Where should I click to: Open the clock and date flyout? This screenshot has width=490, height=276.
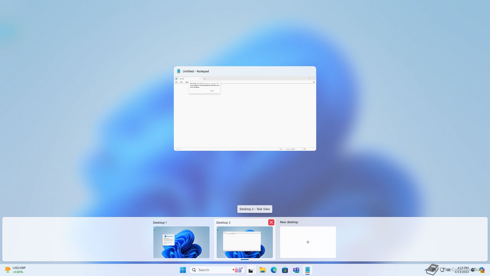click(462, 270)
